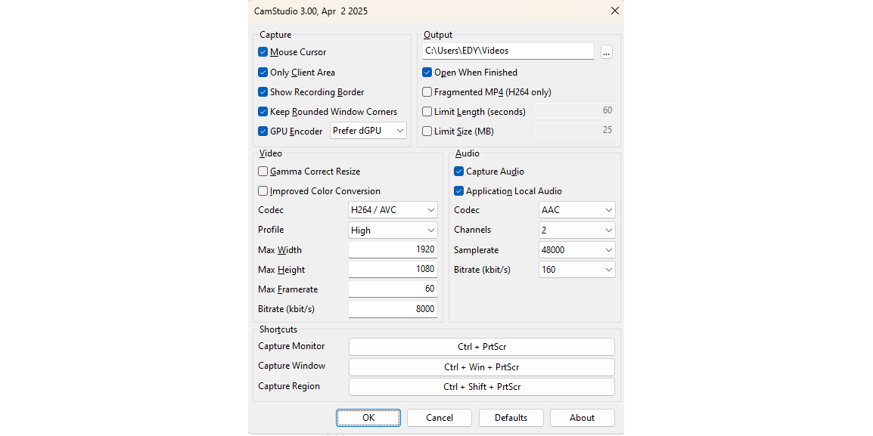Click the Max Framerate field

(x=393, y=289)
